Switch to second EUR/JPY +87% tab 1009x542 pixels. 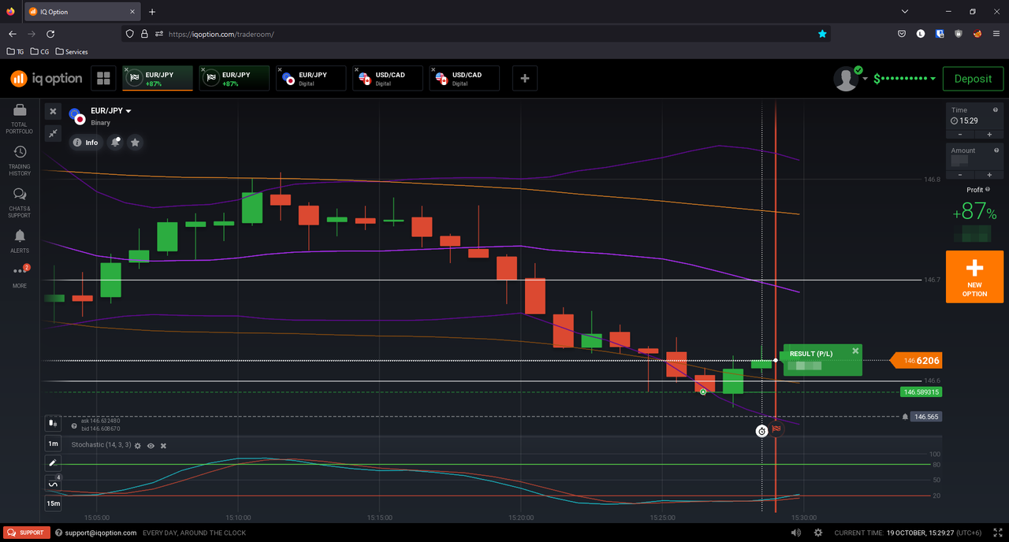pos(234,78)
